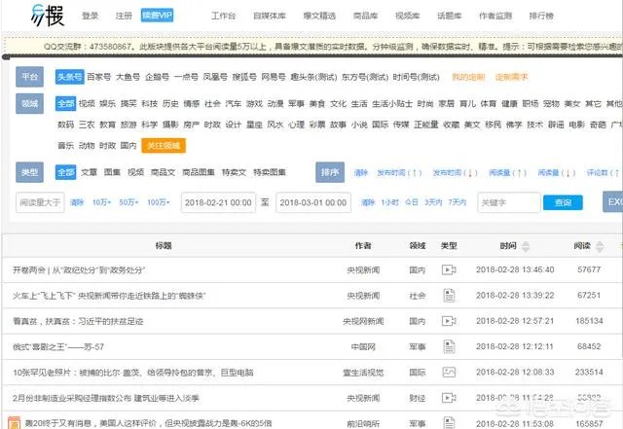This screenshot has height=429, width=623.
Task: Go to 工作台 in top navigation
Action: [223, 16]
